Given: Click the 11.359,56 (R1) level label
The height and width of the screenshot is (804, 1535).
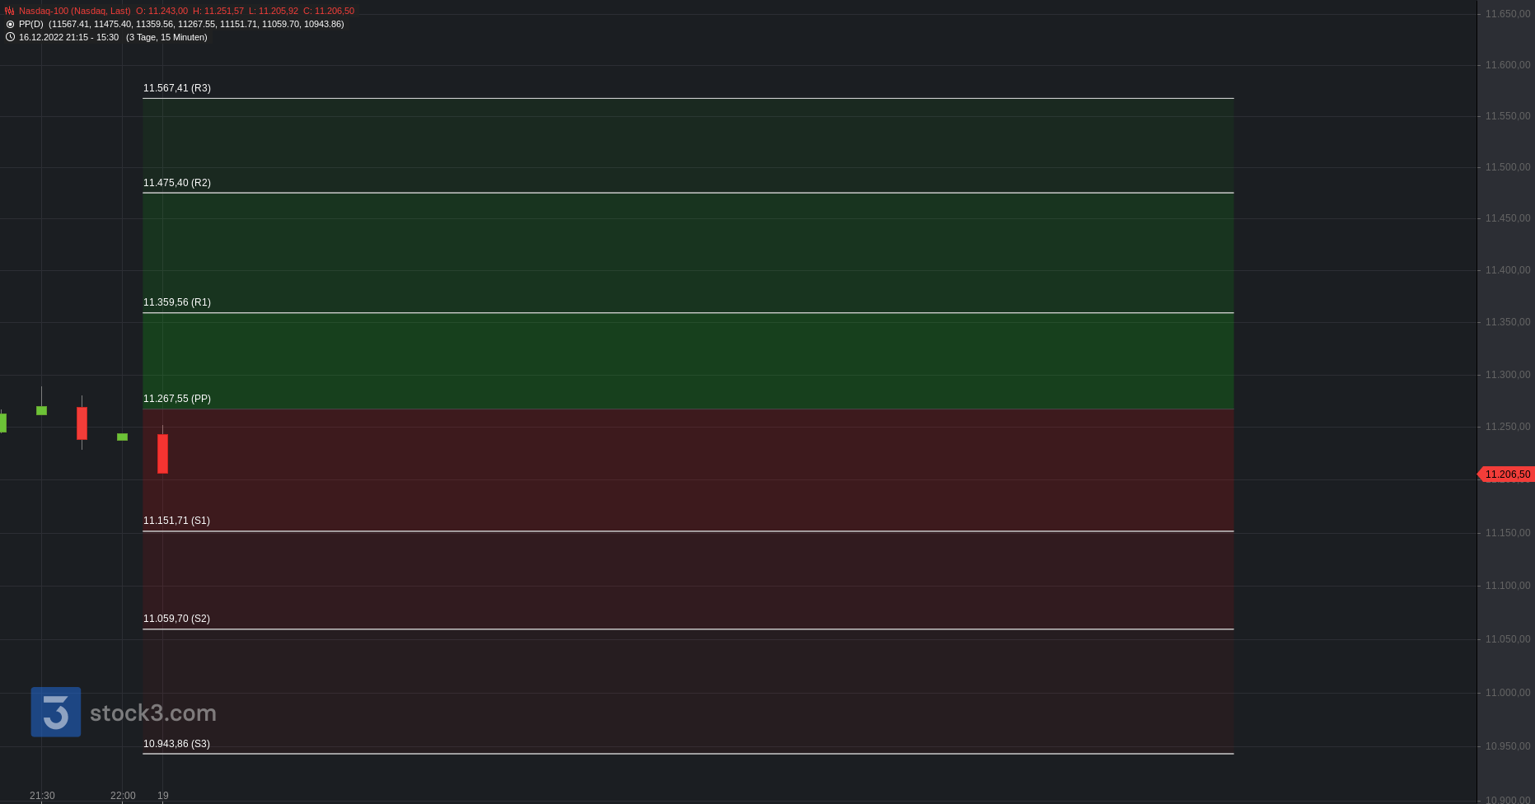Looking at the screenshot, I should coord(177,302).
